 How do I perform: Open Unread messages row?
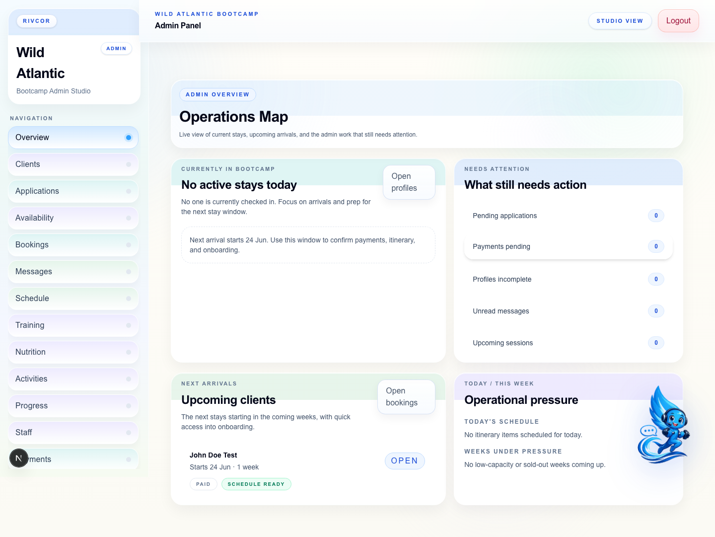(568, 311)
